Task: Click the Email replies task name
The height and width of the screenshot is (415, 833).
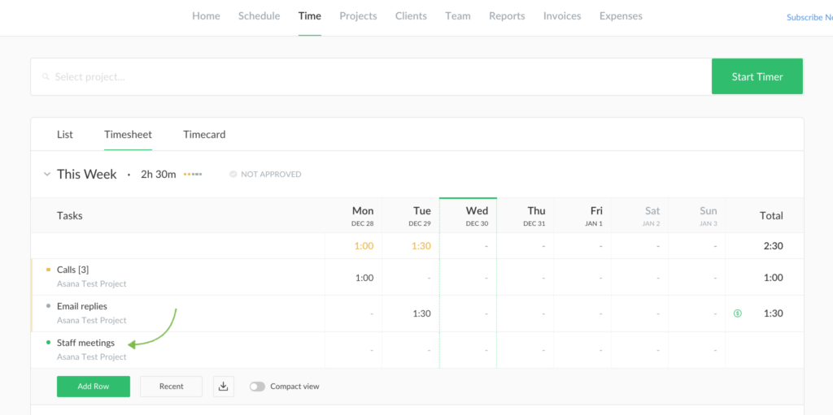Action: 82,306
